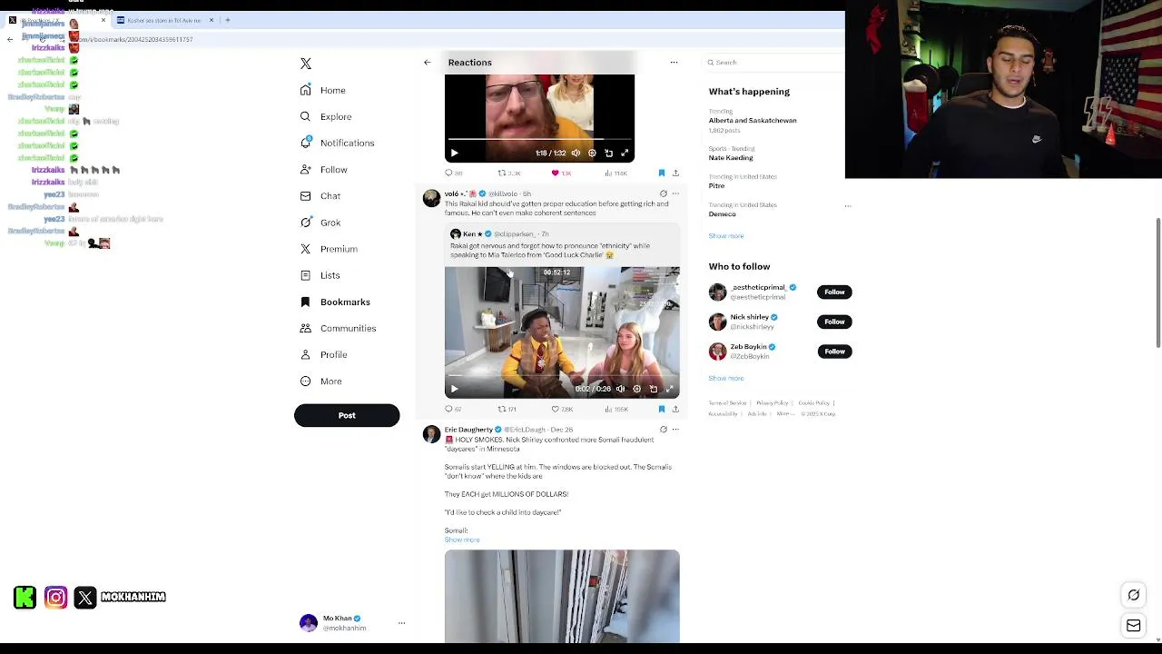The height and width of the screenshot is (654, 1162).
Task: Share volo's post
Action: coord(675,409)
